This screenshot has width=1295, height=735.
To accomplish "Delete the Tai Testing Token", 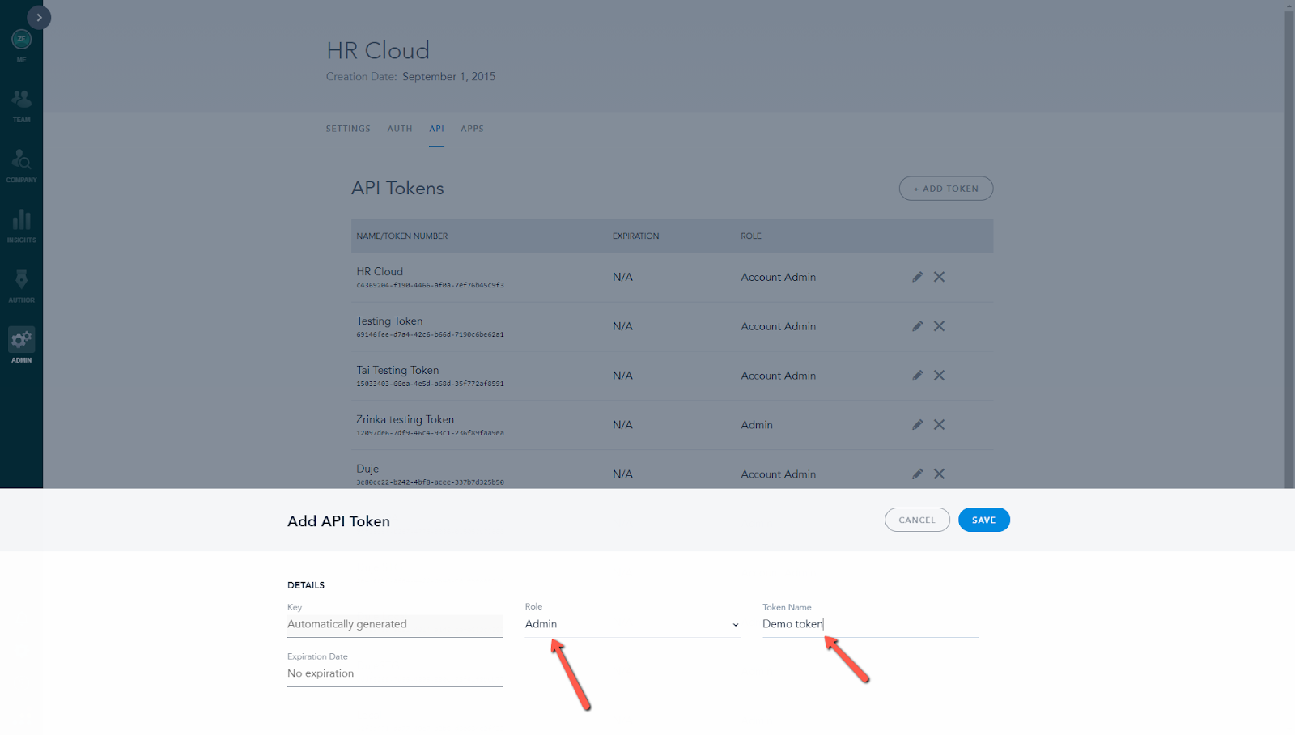I will click(x=939, y=376).
